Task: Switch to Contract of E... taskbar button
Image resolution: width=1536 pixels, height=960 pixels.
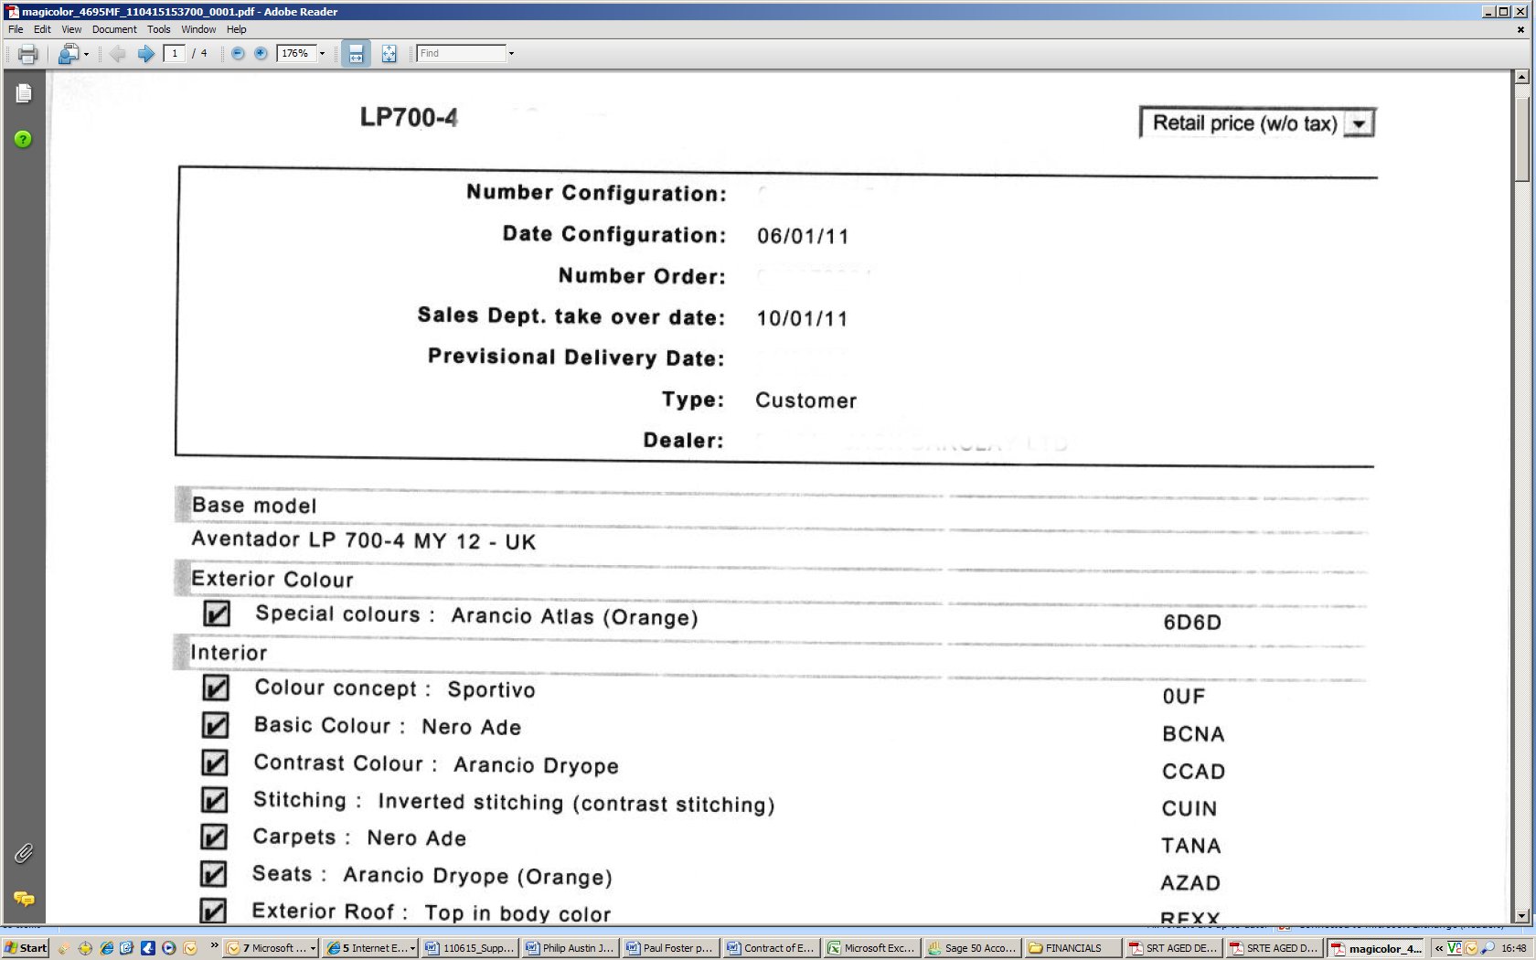Action: pos(772,948)
